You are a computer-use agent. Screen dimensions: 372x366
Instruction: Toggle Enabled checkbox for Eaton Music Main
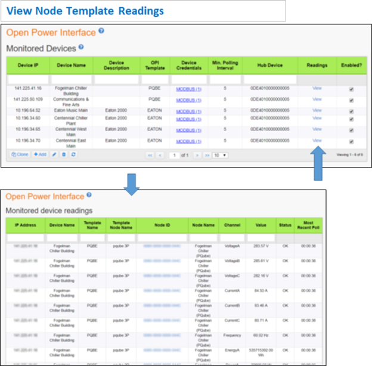pos(351,110)
